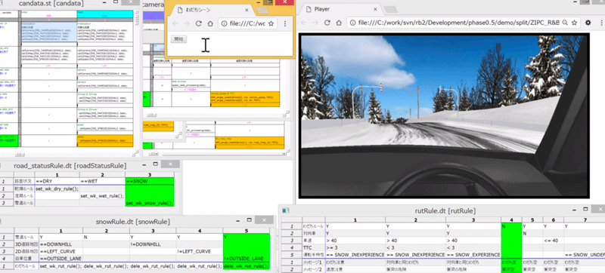Screen dimensions: 605x273
Task: Bookmark the Player page with star icon
Action: (573, 23)
